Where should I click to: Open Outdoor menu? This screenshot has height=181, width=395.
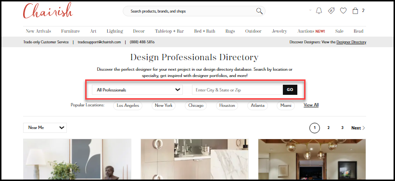(x=253, y=31)
